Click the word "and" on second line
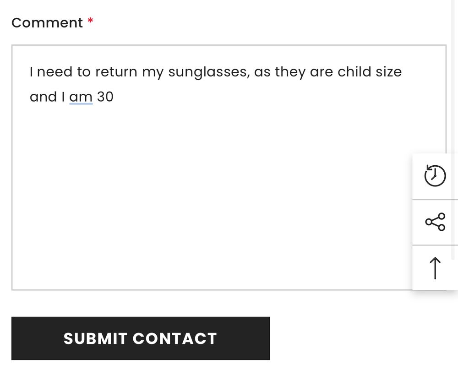458x381 pixels. click(x=43, y=97)
